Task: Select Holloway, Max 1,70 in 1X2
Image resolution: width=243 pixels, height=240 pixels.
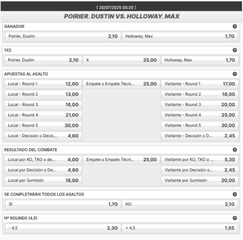Action: (x=200, y=60)
